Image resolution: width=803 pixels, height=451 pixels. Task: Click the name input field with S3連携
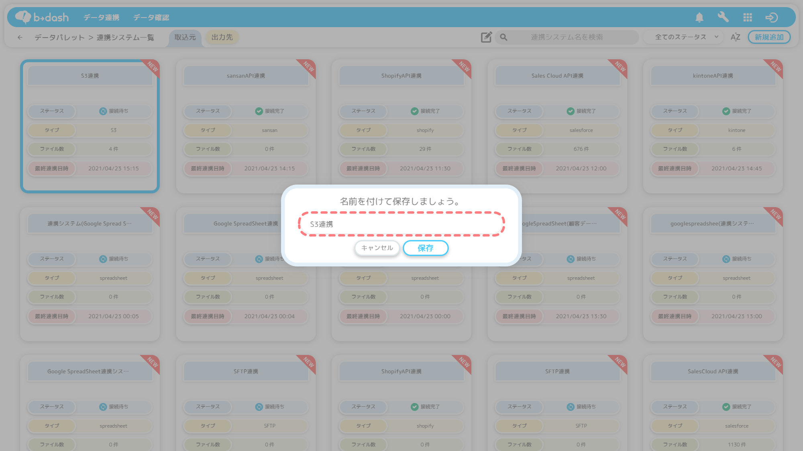401,224
